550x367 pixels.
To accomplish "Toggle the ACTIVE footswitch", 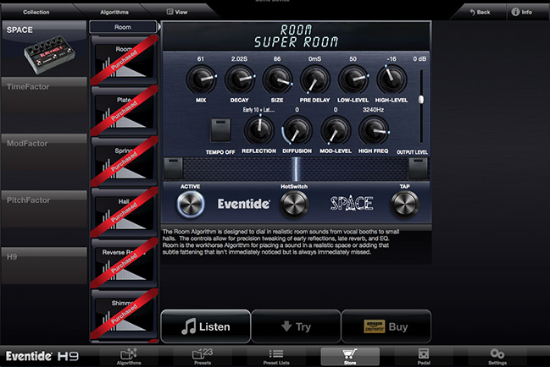I will (x=190, y=205).
